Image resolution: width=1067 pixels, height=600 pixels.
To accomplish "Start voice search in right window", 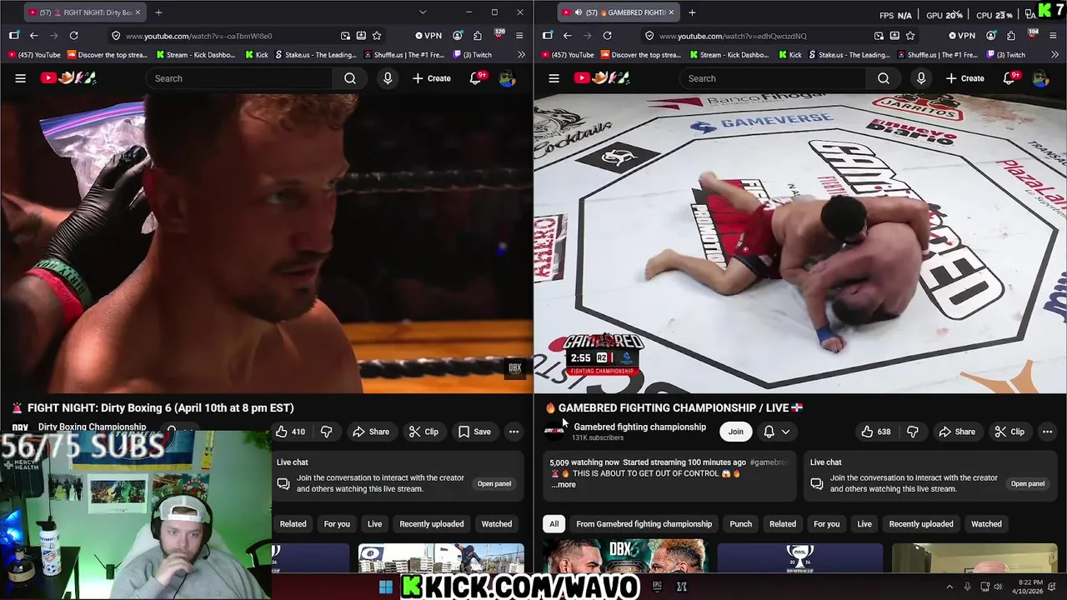I will 921,78.
